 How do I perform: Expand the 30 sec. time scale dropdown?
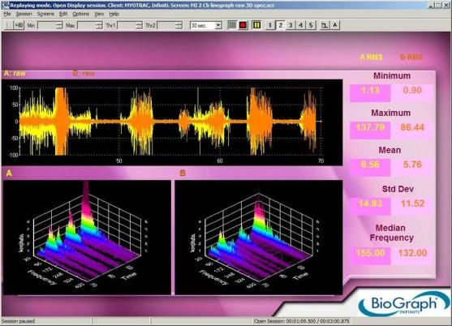(x=218, y=25)
